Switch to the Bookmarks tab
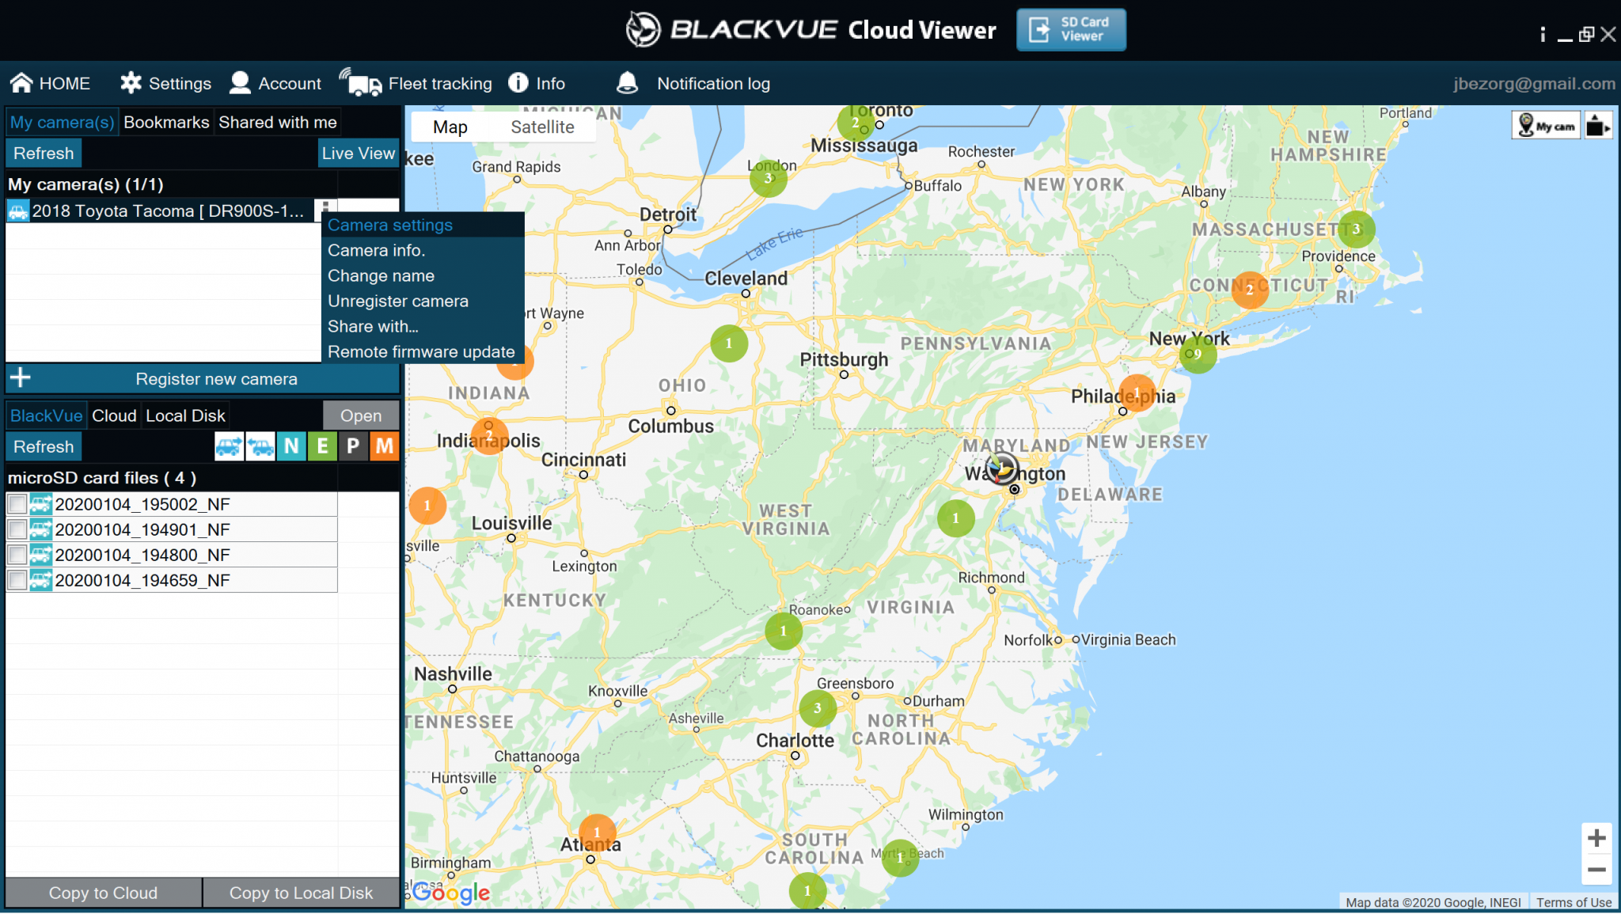The image size is (1621, 914). tap(166, 122)
